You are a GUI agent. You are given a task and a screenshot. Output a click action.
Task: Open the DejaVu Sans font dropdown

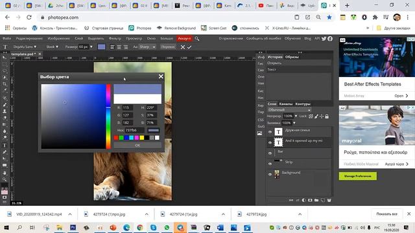coord(25,47)
